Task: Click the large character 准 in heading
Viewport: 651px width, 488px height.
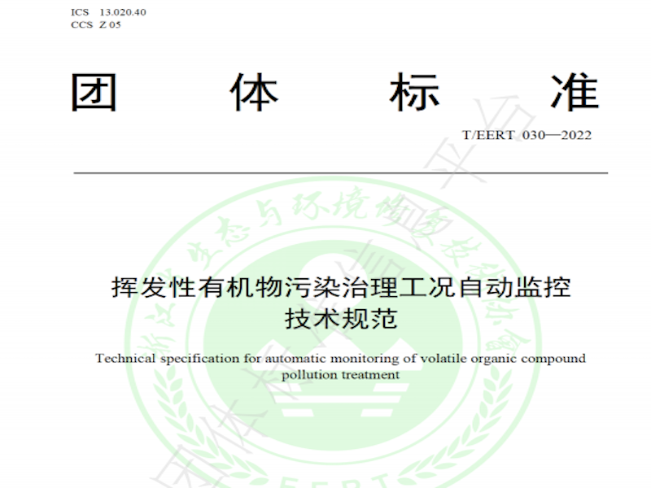Action: coord(575,92)
